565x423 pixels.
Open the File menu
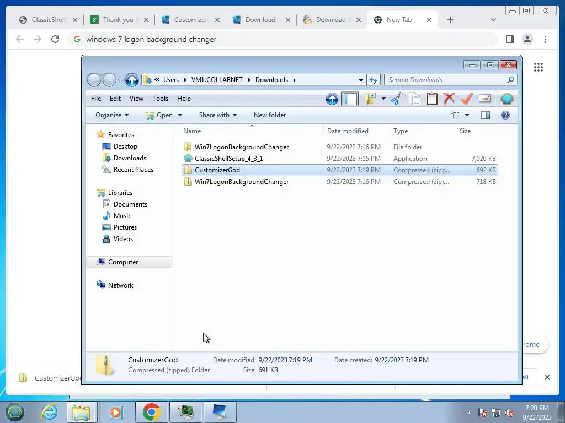[96, 99]
